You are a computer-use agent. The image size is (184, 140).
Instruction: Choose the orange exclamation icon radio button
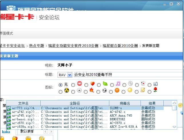(111, 92)
